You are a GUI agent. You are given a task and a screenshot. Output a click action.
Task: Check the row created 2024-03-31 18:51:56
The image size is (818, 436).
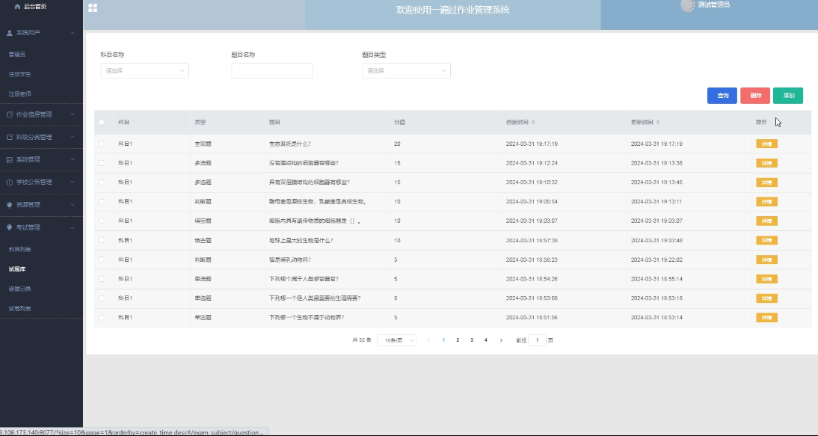[x=101, y=317]
